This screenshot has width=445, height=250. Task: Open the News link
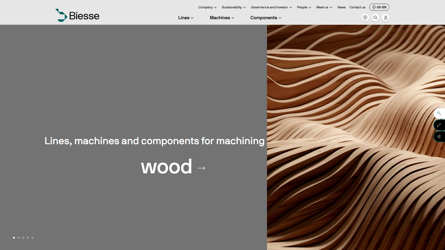click(x=341, y=7)
